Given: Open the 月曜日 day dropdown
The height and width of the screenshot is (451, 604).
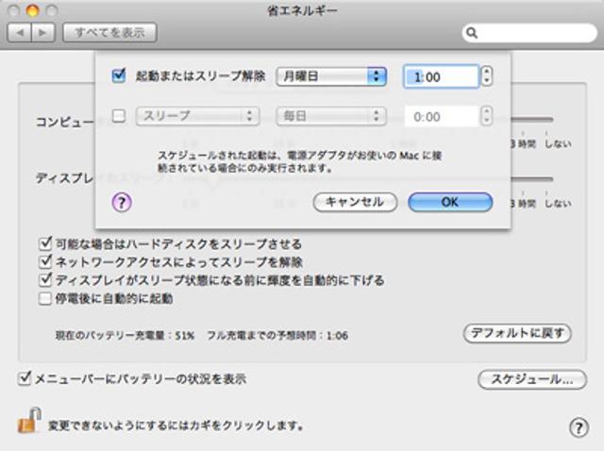Looking at the screenshot, I should click(x=331, y=76).
